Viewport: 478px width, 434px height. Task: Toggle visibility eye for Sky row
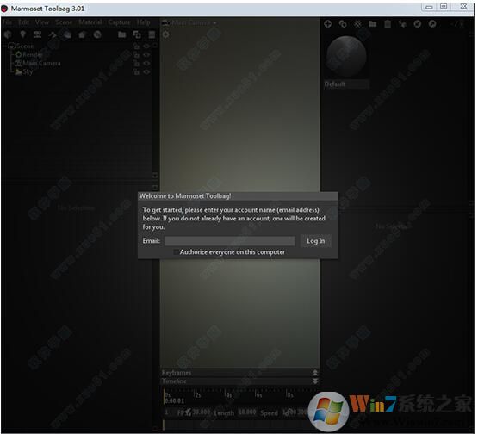[x=146, y=72]
